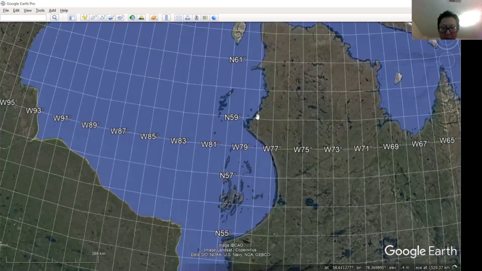Save the image
Screen dimensions: 482x271
pos(196,18)
